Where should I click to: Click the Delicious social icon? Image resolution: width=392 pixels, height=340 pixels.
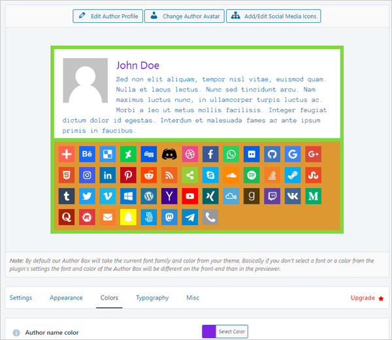(x=108, y=154)
